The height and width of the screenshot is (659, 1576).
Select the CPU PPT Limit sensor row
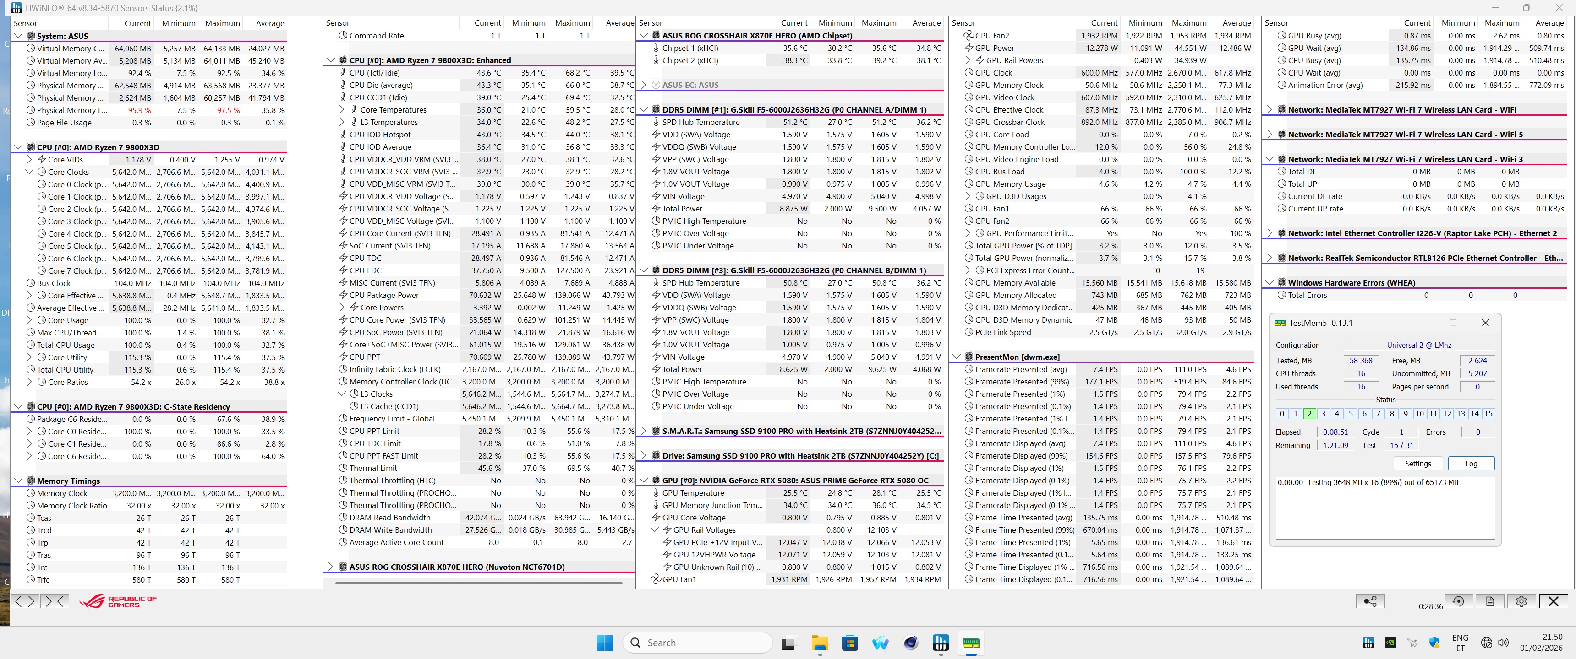click(x=374, y=431)
